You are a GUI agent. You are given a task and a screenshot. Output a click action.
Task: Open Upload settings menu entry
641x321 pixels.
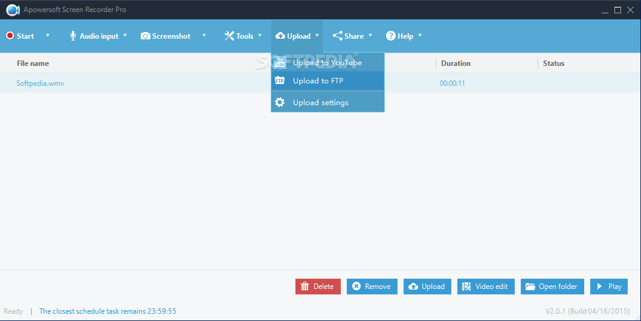click(x=327, y=102)
